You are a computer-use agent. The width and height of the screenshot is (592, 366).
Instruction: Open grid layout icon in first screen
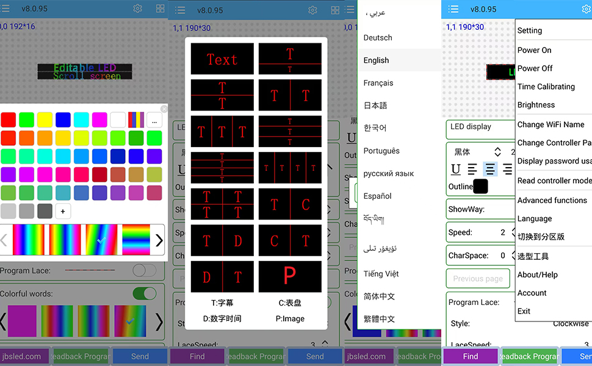161,9
